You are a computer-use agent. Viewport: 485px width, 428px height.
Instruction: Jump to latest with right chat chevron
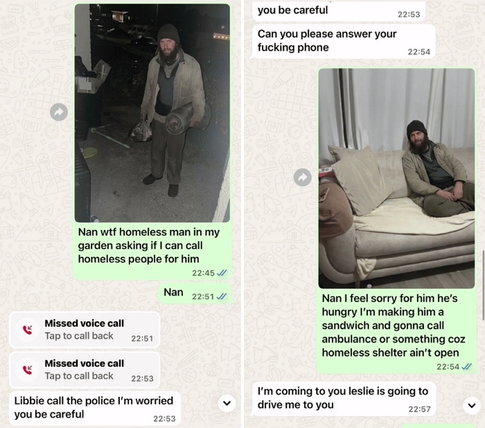click(472, 405)
